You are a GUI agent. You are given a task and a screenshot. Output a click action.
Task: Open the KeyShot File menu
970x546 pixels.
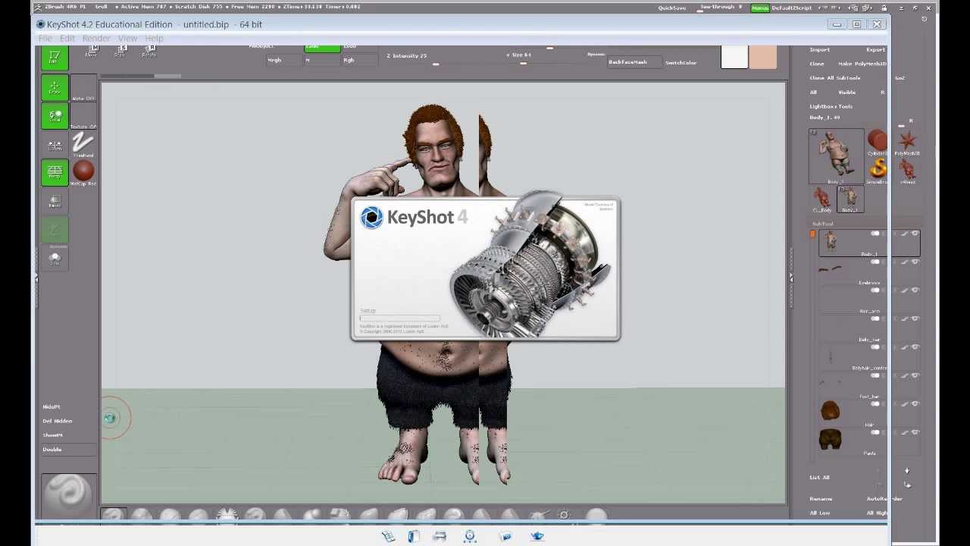coord(45,39)
